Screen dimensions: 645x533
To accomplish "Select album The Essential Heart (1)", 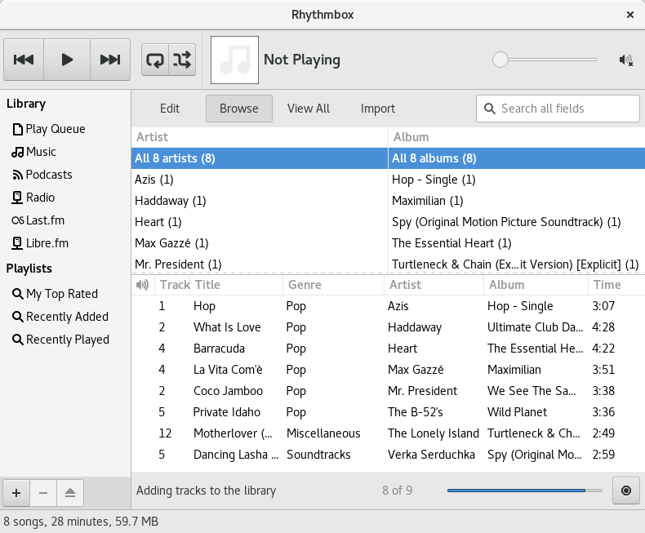I will tap(517, 243).
